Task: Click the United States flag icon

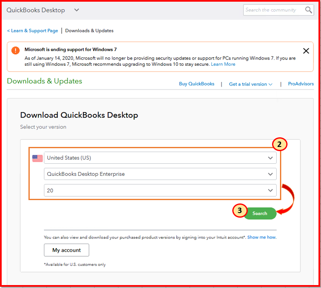Action: tap(38, 158)
